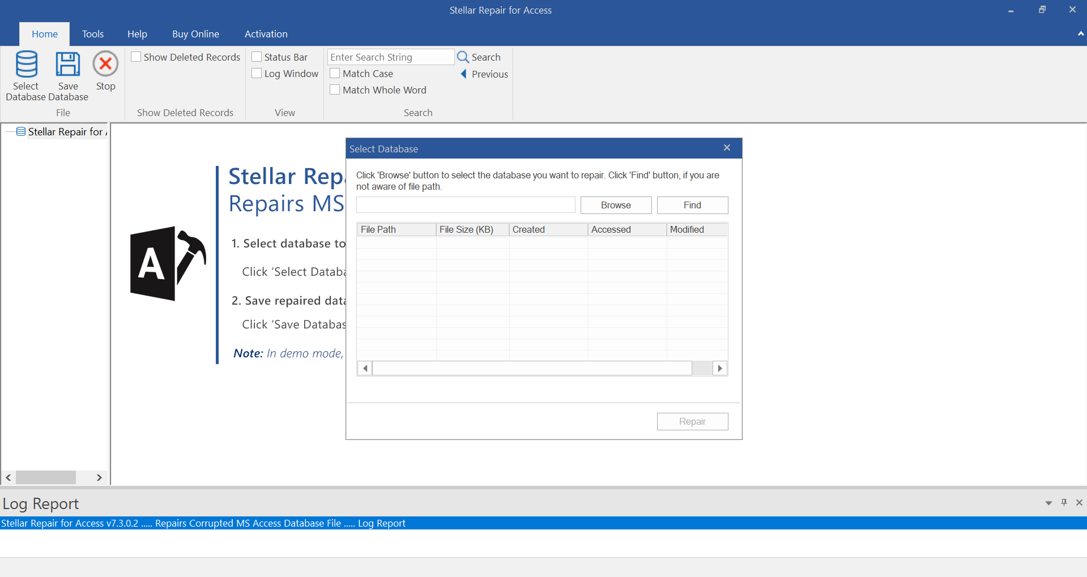Viewport: 1087px width, 577px height.
Task: Start a search with the magnifier icon
Action: coord(463,57)
